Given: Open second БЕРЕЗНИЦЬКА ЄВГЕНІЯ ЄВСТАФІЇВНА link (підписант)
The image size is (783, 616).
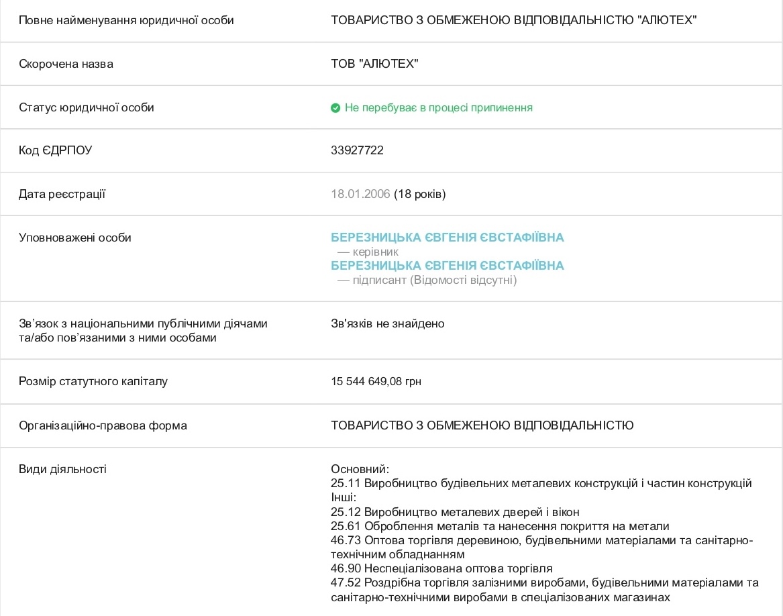Looking at the screenshot, I should pyautogui.click(x=447, y=265).
